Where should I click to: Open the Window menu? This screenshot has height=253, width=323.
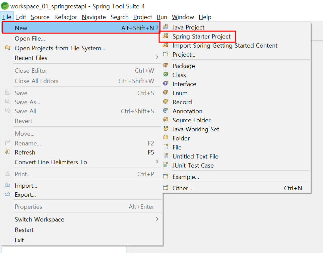[x=183, y=17]
